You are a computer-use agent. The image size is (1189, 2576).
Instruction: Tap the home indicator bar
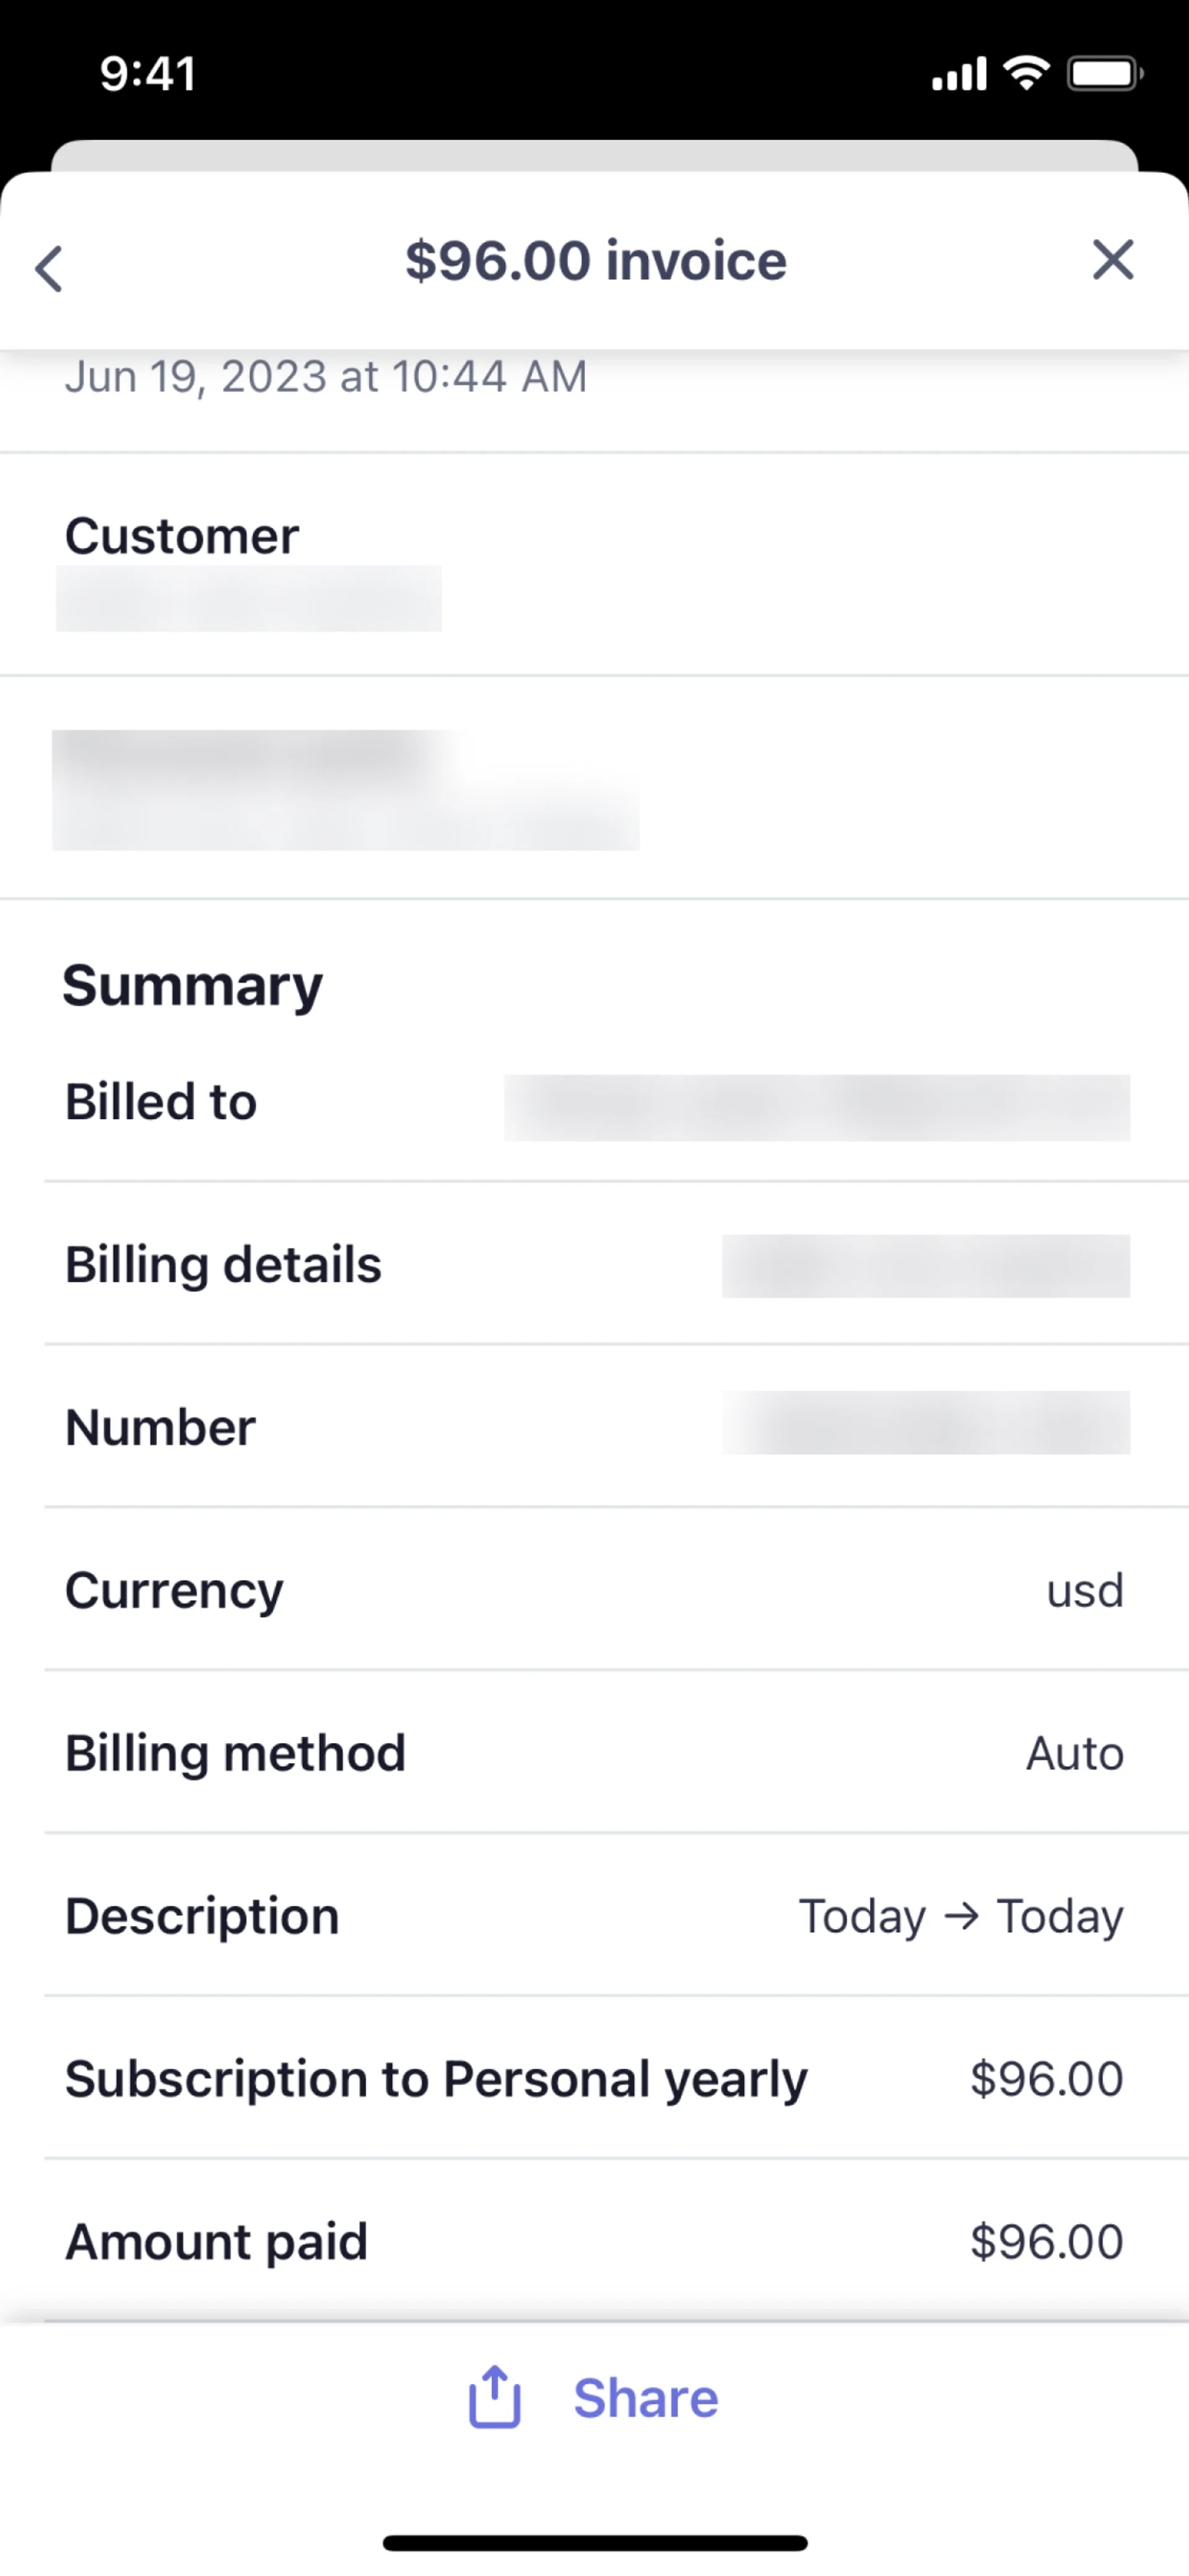pyautogui.click(x=594, y=2542)
